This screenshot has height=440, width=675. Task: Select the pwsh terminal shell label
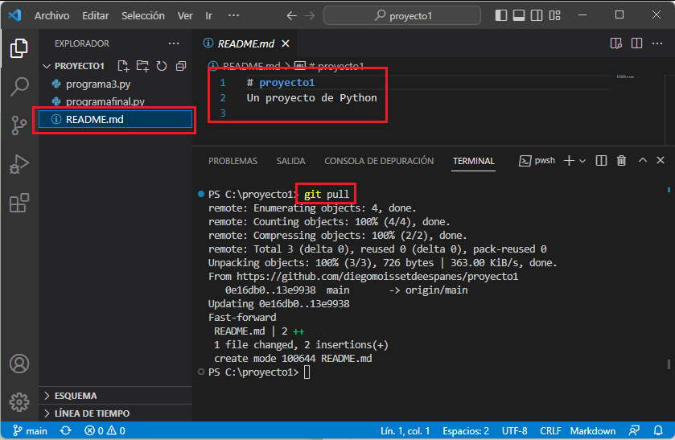[537, 161]
